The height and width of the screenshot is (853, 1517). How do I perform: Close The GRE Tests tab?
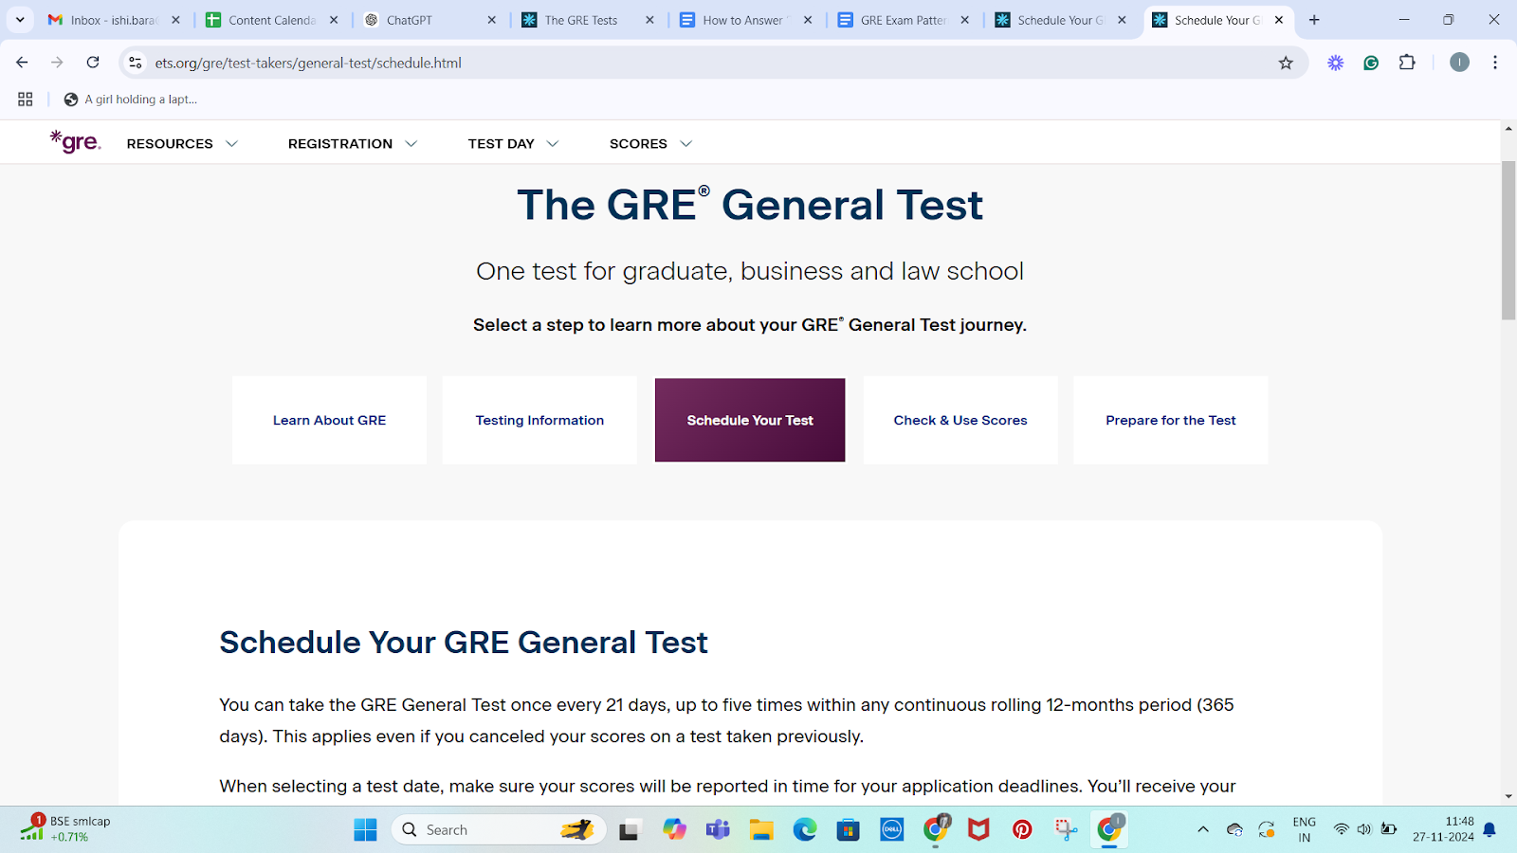click(649, 20)
